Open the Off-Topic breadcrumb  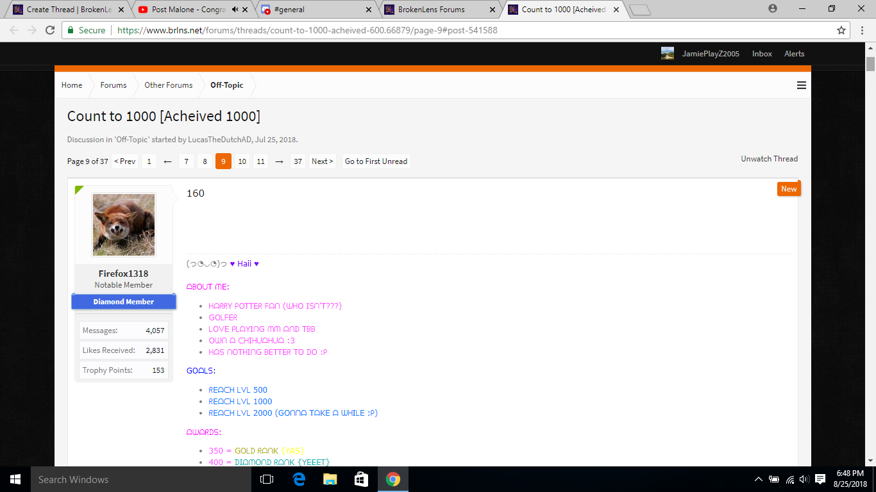(227, 85)
